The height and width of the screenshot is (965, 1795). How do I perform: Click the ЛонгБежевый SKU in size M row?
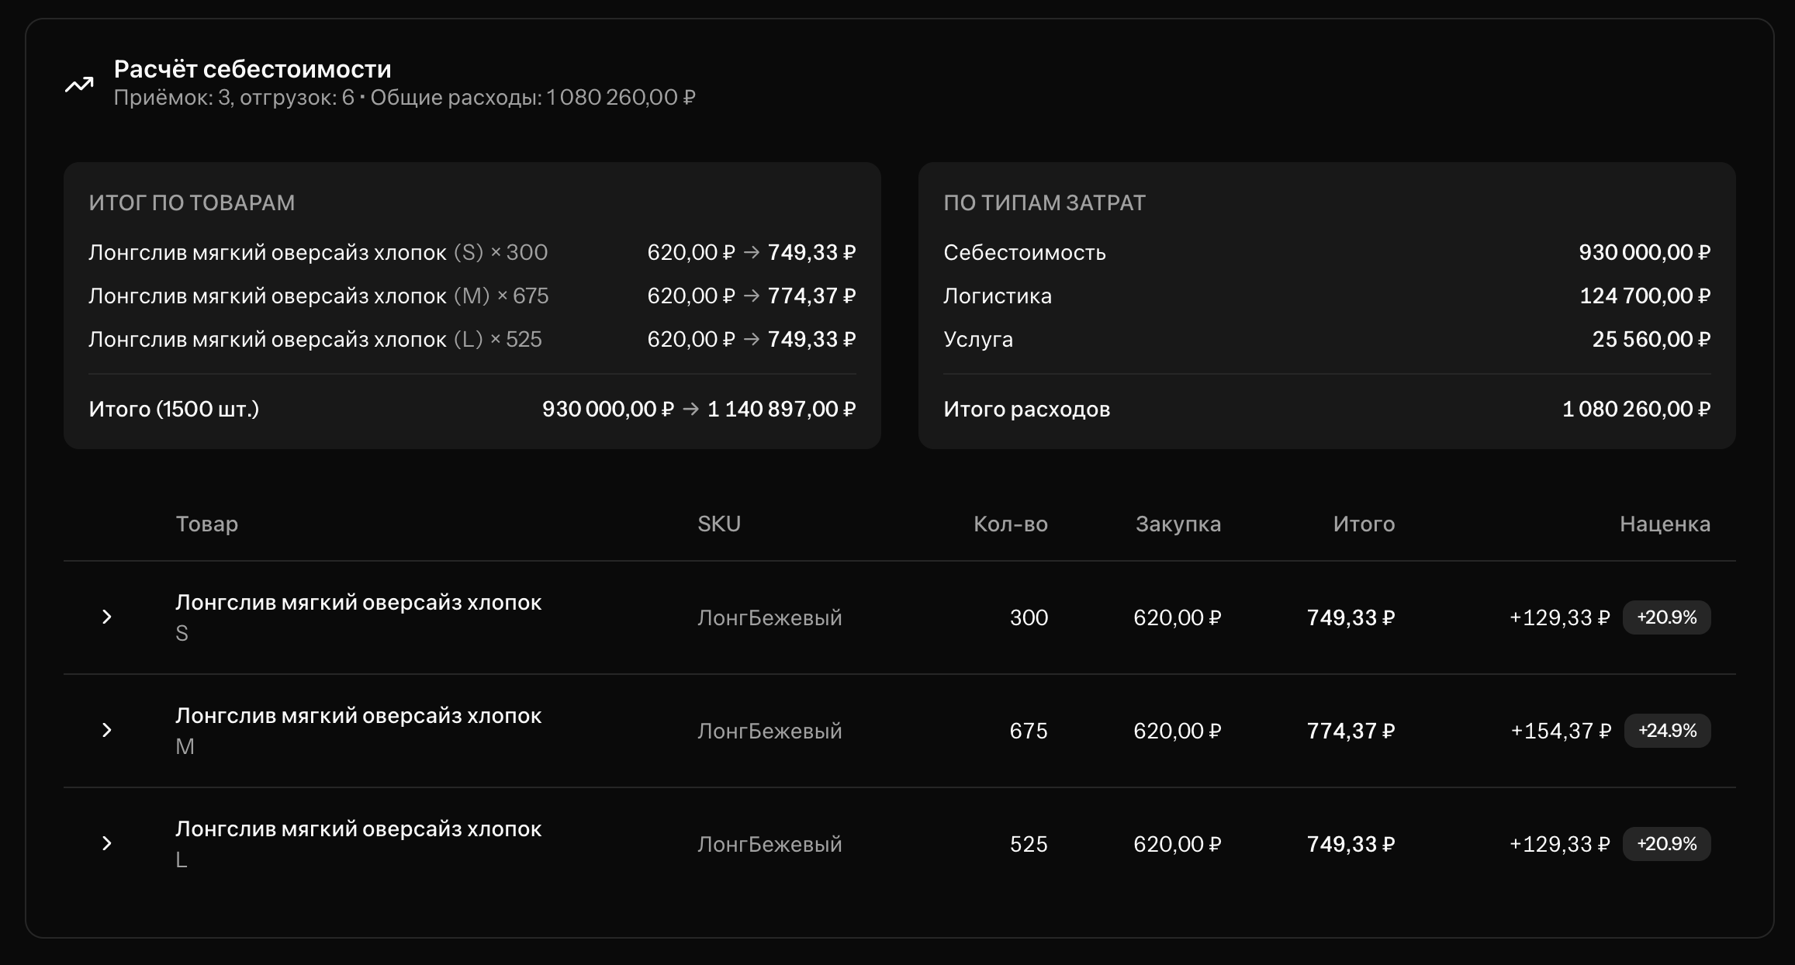769,731
